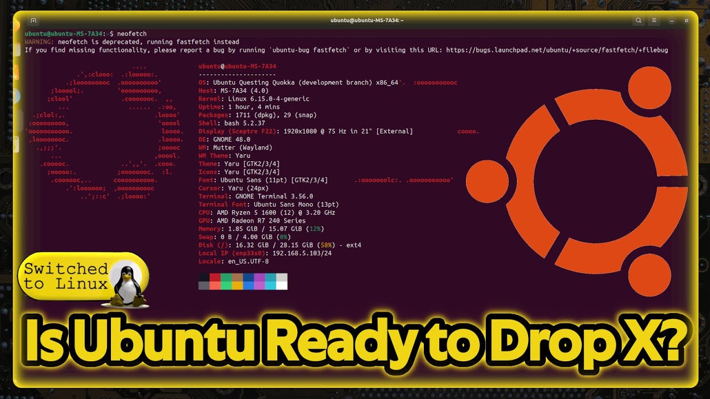This screenshot has height=399, width=710.
Task: Open a new terminal tab
Action: pyautogui.click(x=33, y=21)
